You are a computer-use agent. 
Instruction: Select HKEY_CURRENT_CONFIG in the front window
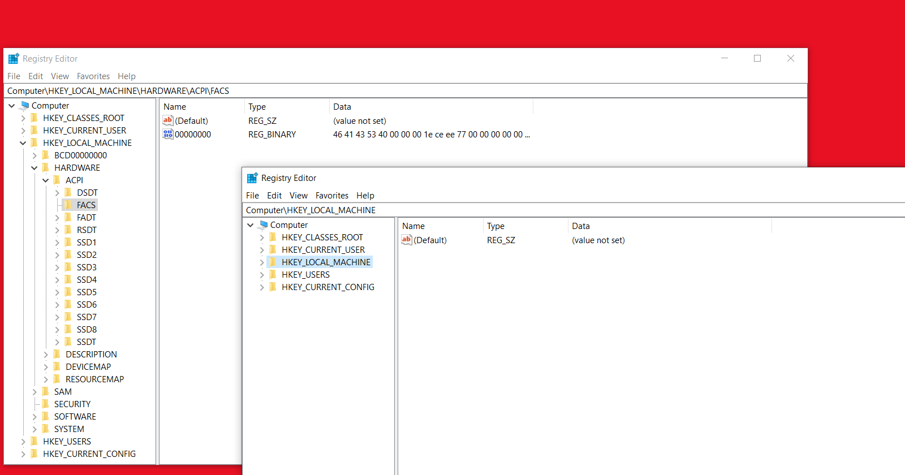(327, 287)
